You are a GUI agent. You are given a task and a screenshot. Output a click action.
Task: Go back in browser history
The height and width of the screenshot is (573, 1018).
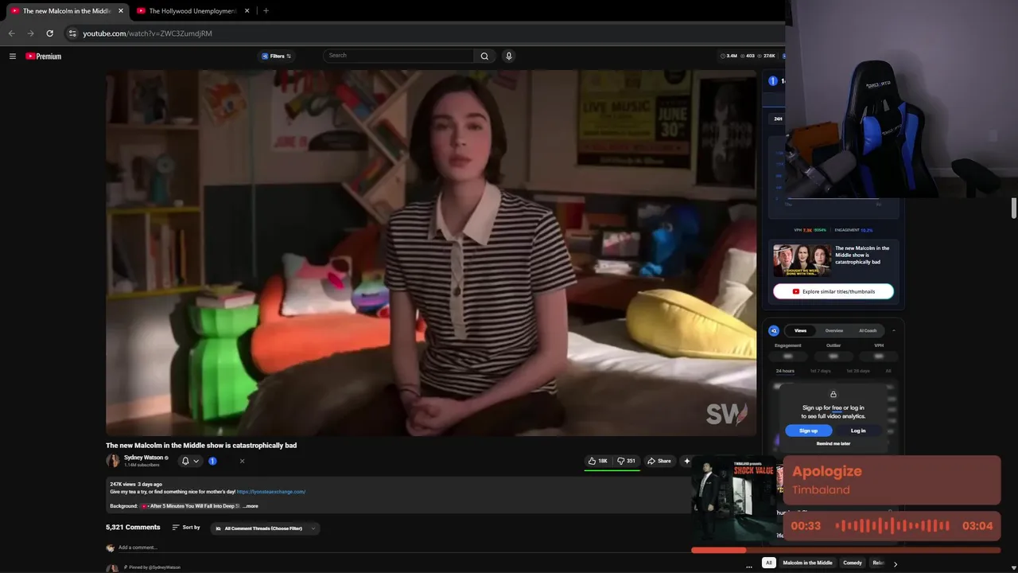(11, 33)
